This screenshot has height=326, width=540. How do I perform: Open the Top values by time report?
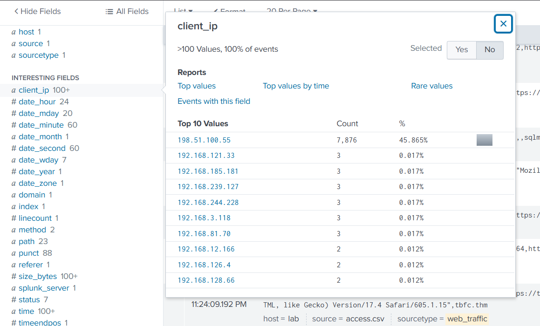(296, 86)
